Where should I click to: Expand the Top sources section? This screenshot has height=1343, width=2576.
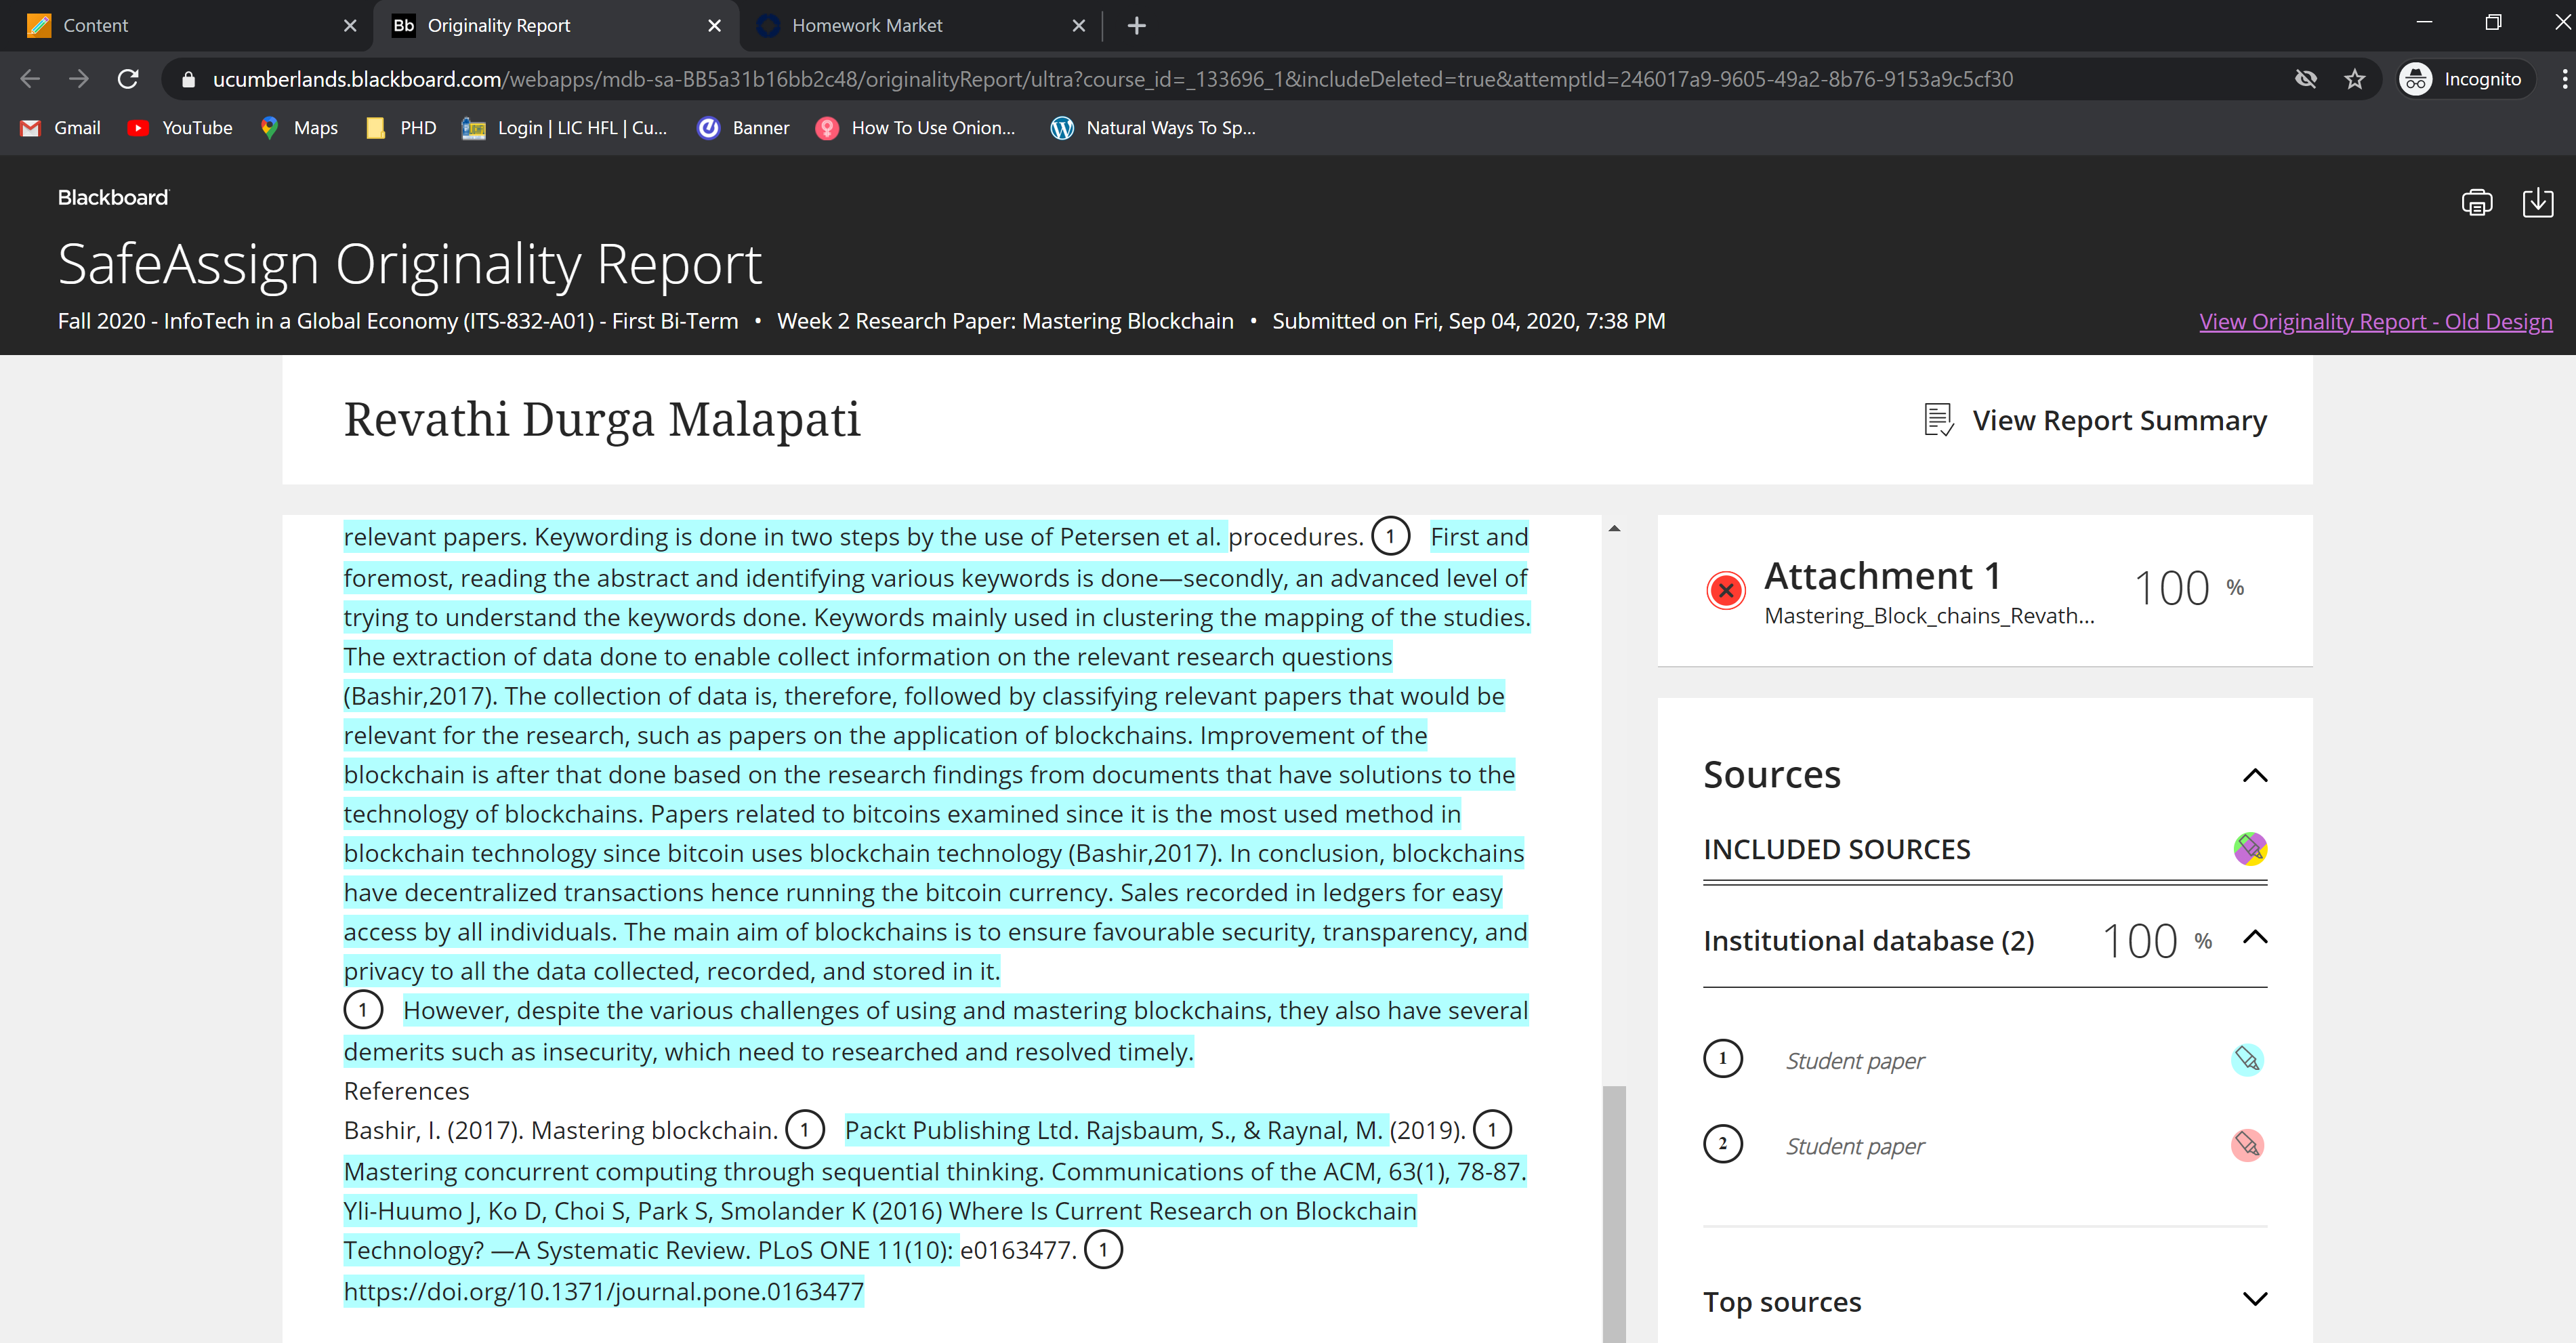click(2254, 1299)
